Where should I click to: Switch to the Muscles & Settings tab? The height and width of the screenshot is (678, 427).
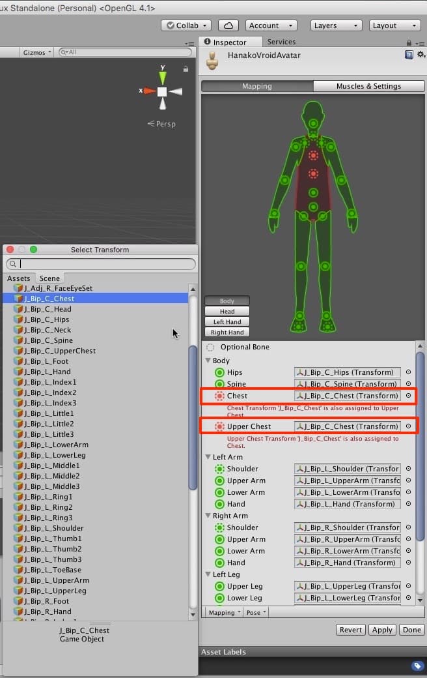click(368, 86)
